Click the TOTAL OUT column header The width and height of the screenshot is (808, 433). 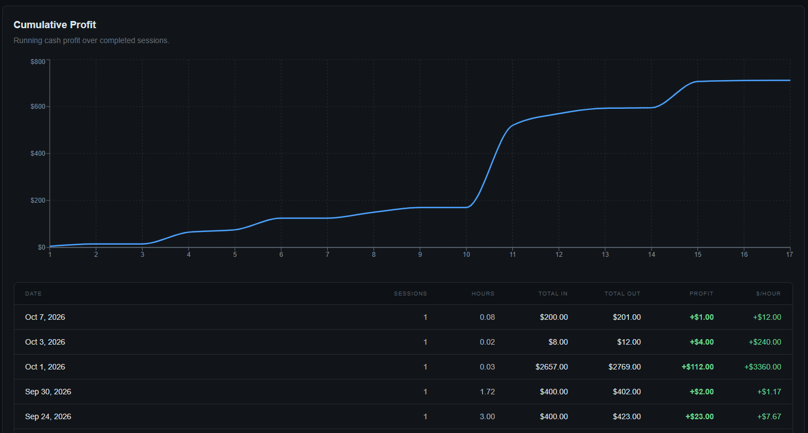[x=623, y=294]
